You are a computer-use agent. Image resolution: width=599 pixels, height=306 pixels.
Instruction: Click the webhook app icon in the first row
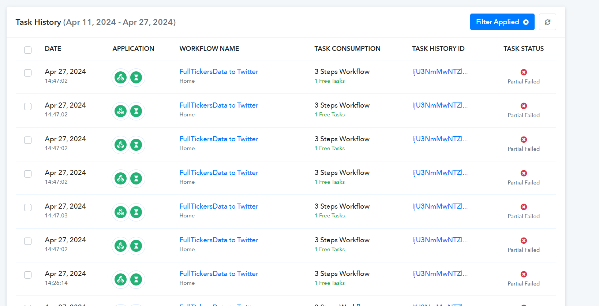pos(120,78)
